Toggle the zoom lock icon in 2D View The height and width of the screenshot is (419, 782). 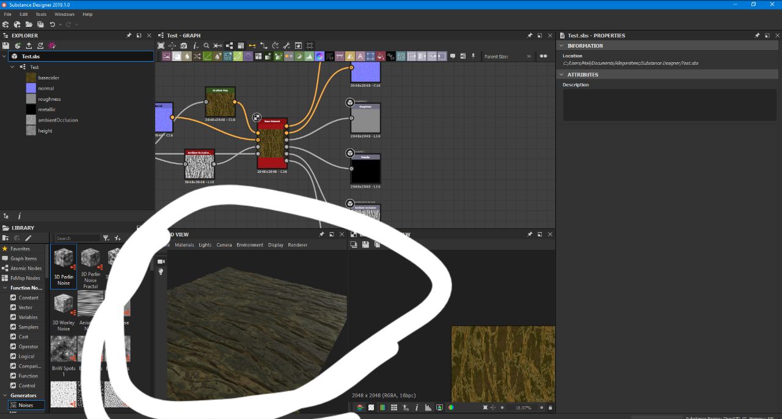[550, 407]
